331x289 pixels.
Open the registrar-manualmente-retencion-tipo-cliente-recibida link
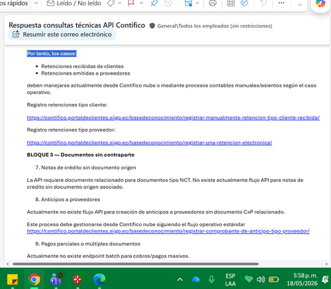tap(173, 118)
